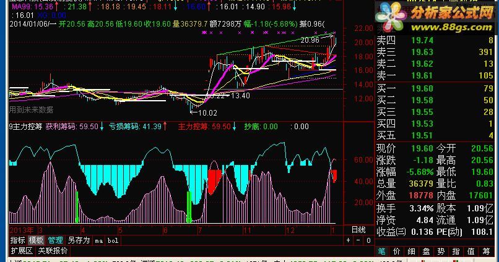The height and width of the screenshot is (262, 499).
Task: Click the 收益(三) 0.136 value
Action: [x=422, y=232]
